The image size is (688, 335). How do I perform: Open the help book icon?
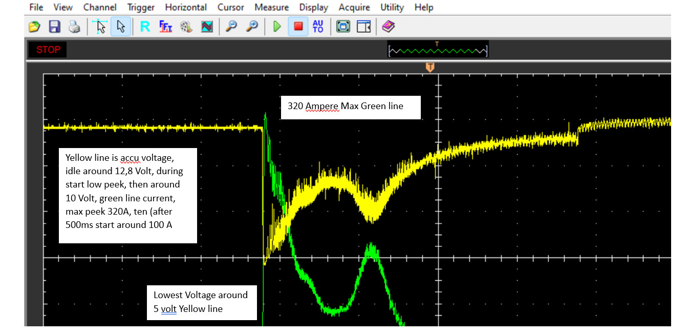click(389, 27)
